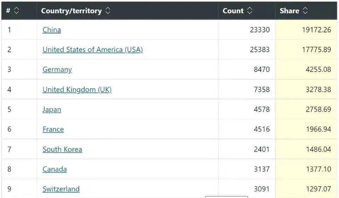Click the Count column header text

(233, 11)
